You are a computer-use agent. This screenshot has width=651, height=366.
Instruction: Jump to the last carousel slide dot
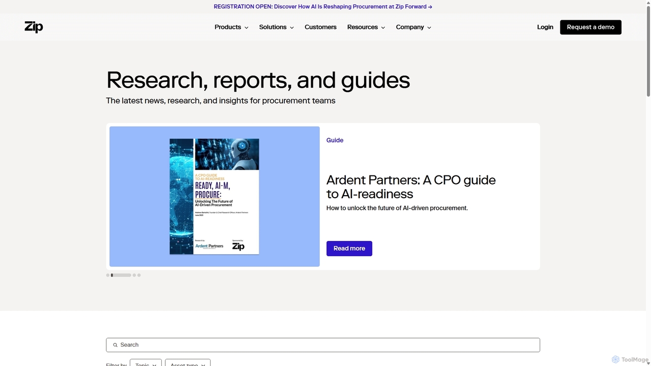tap(139, 275)
